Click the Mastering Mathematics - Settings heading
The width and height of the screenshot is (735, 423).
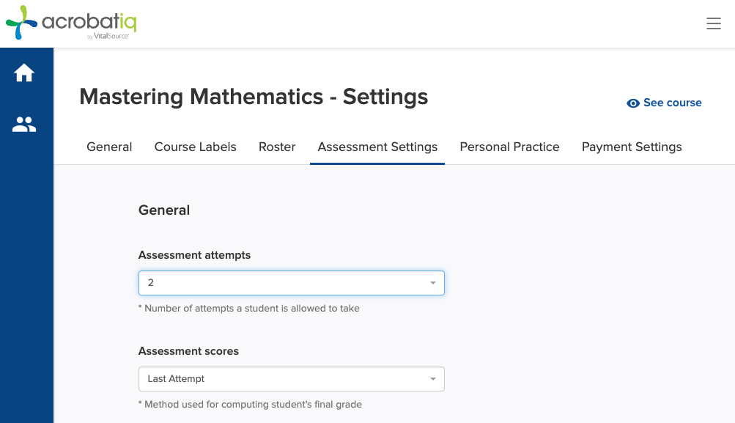254,97
